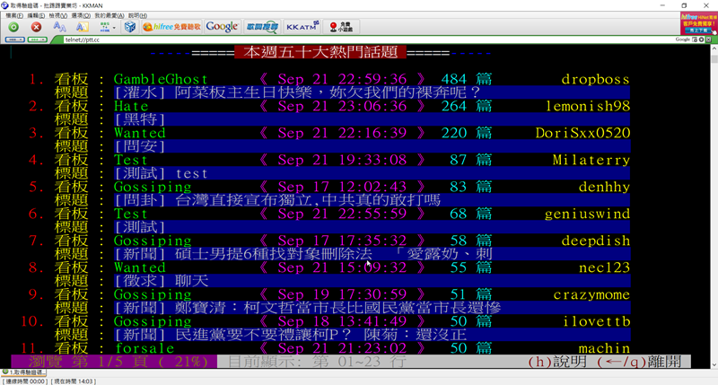Open the 選項(O) menu

coord(81,15)
